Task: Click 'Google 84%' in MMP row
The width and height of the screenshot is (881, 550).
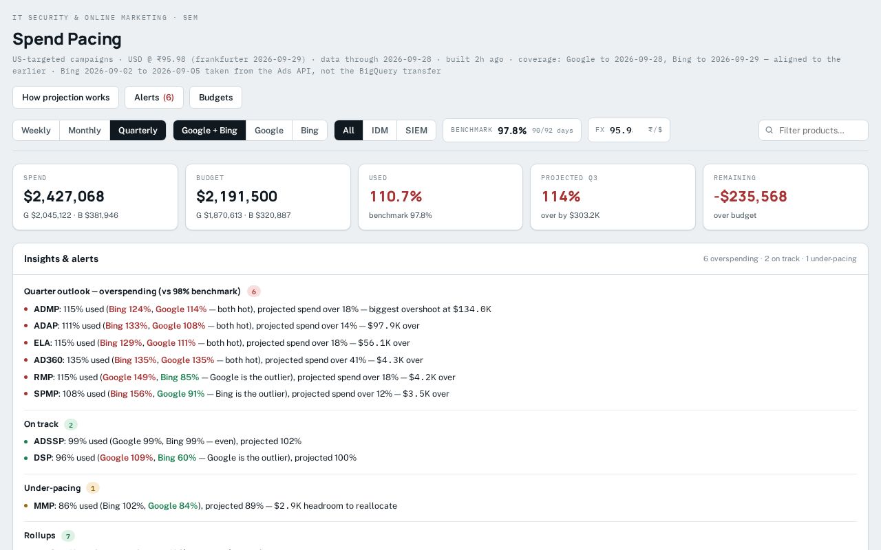Action: 173,506
